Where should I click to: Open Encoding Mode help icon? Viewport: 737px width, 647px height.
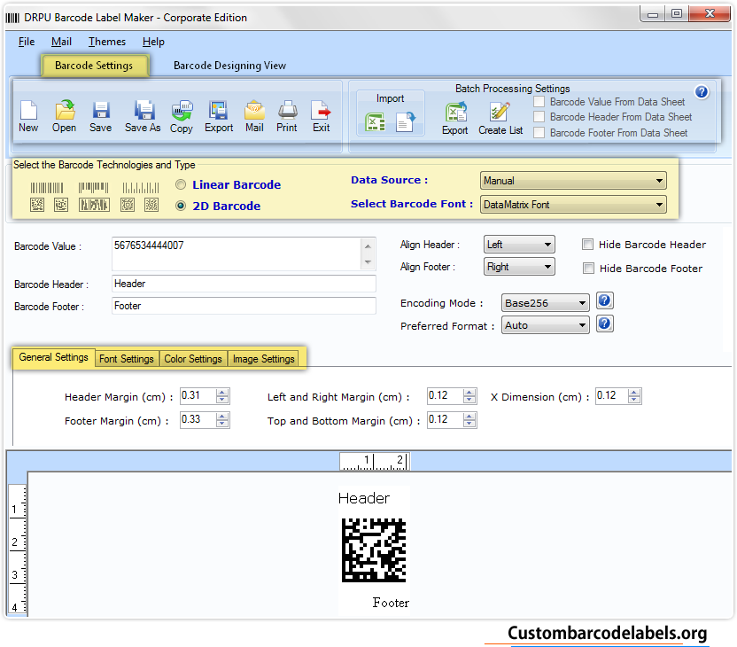point(604,300)
